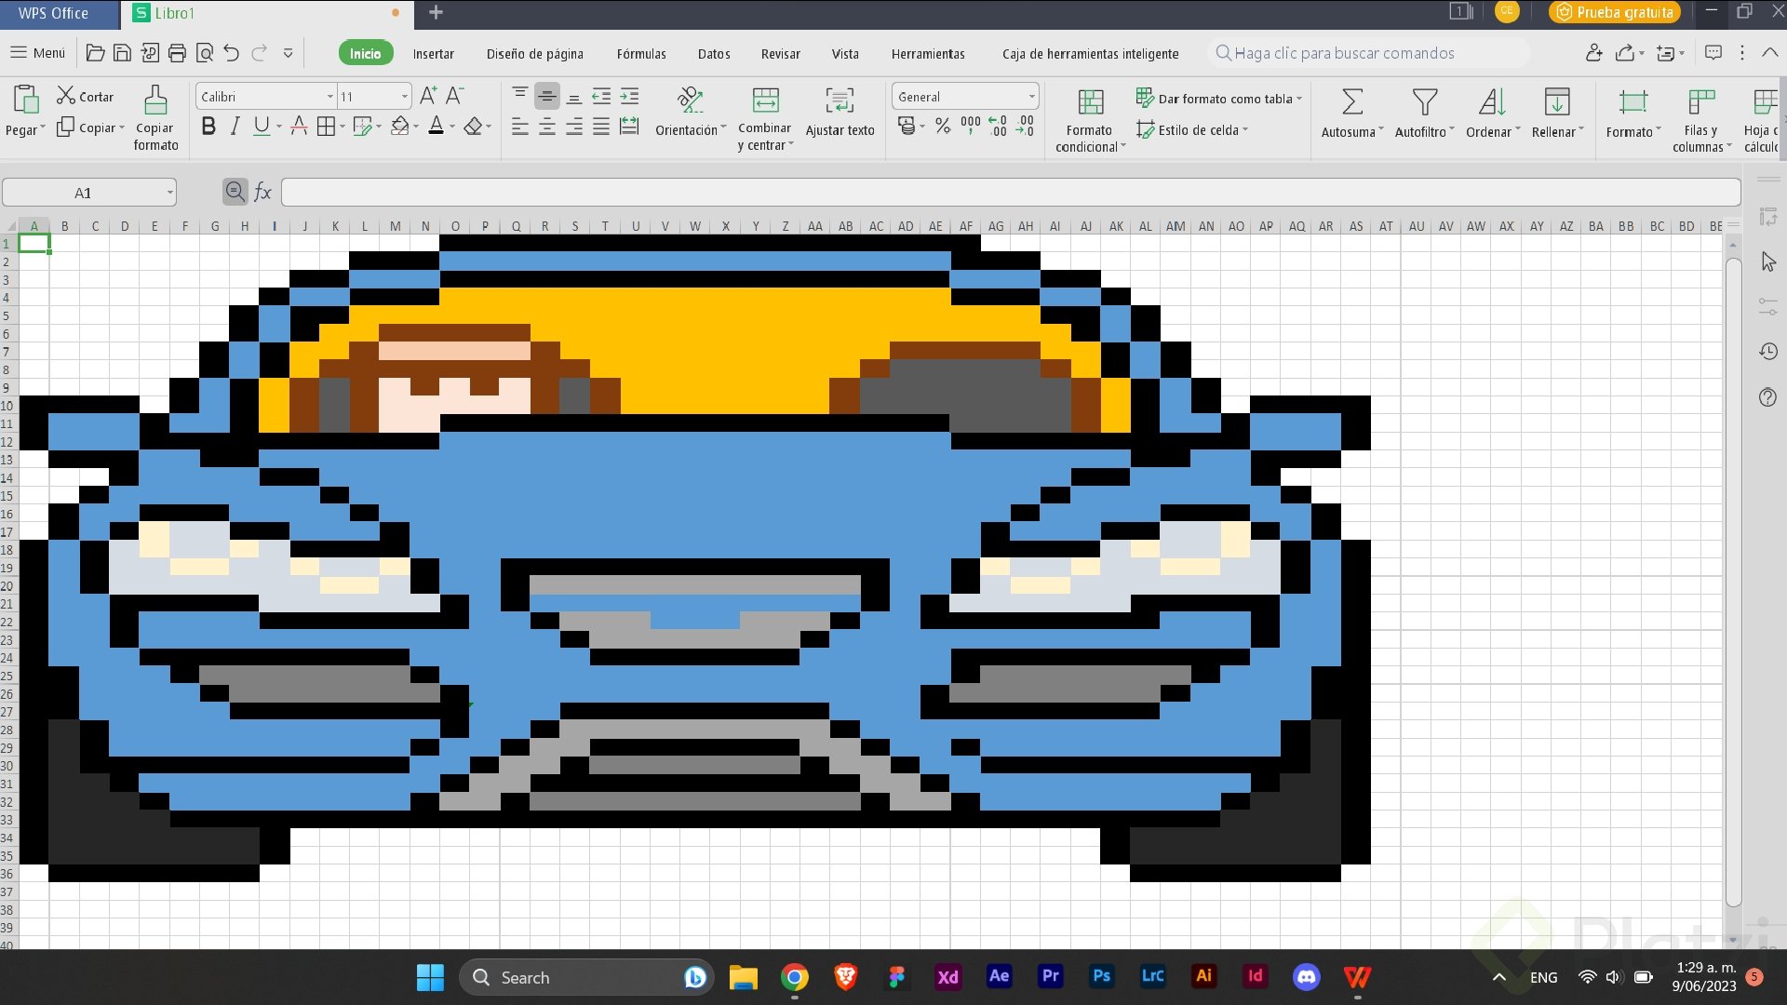Align text right
1787x1005 pixels.
pos(574,127)
